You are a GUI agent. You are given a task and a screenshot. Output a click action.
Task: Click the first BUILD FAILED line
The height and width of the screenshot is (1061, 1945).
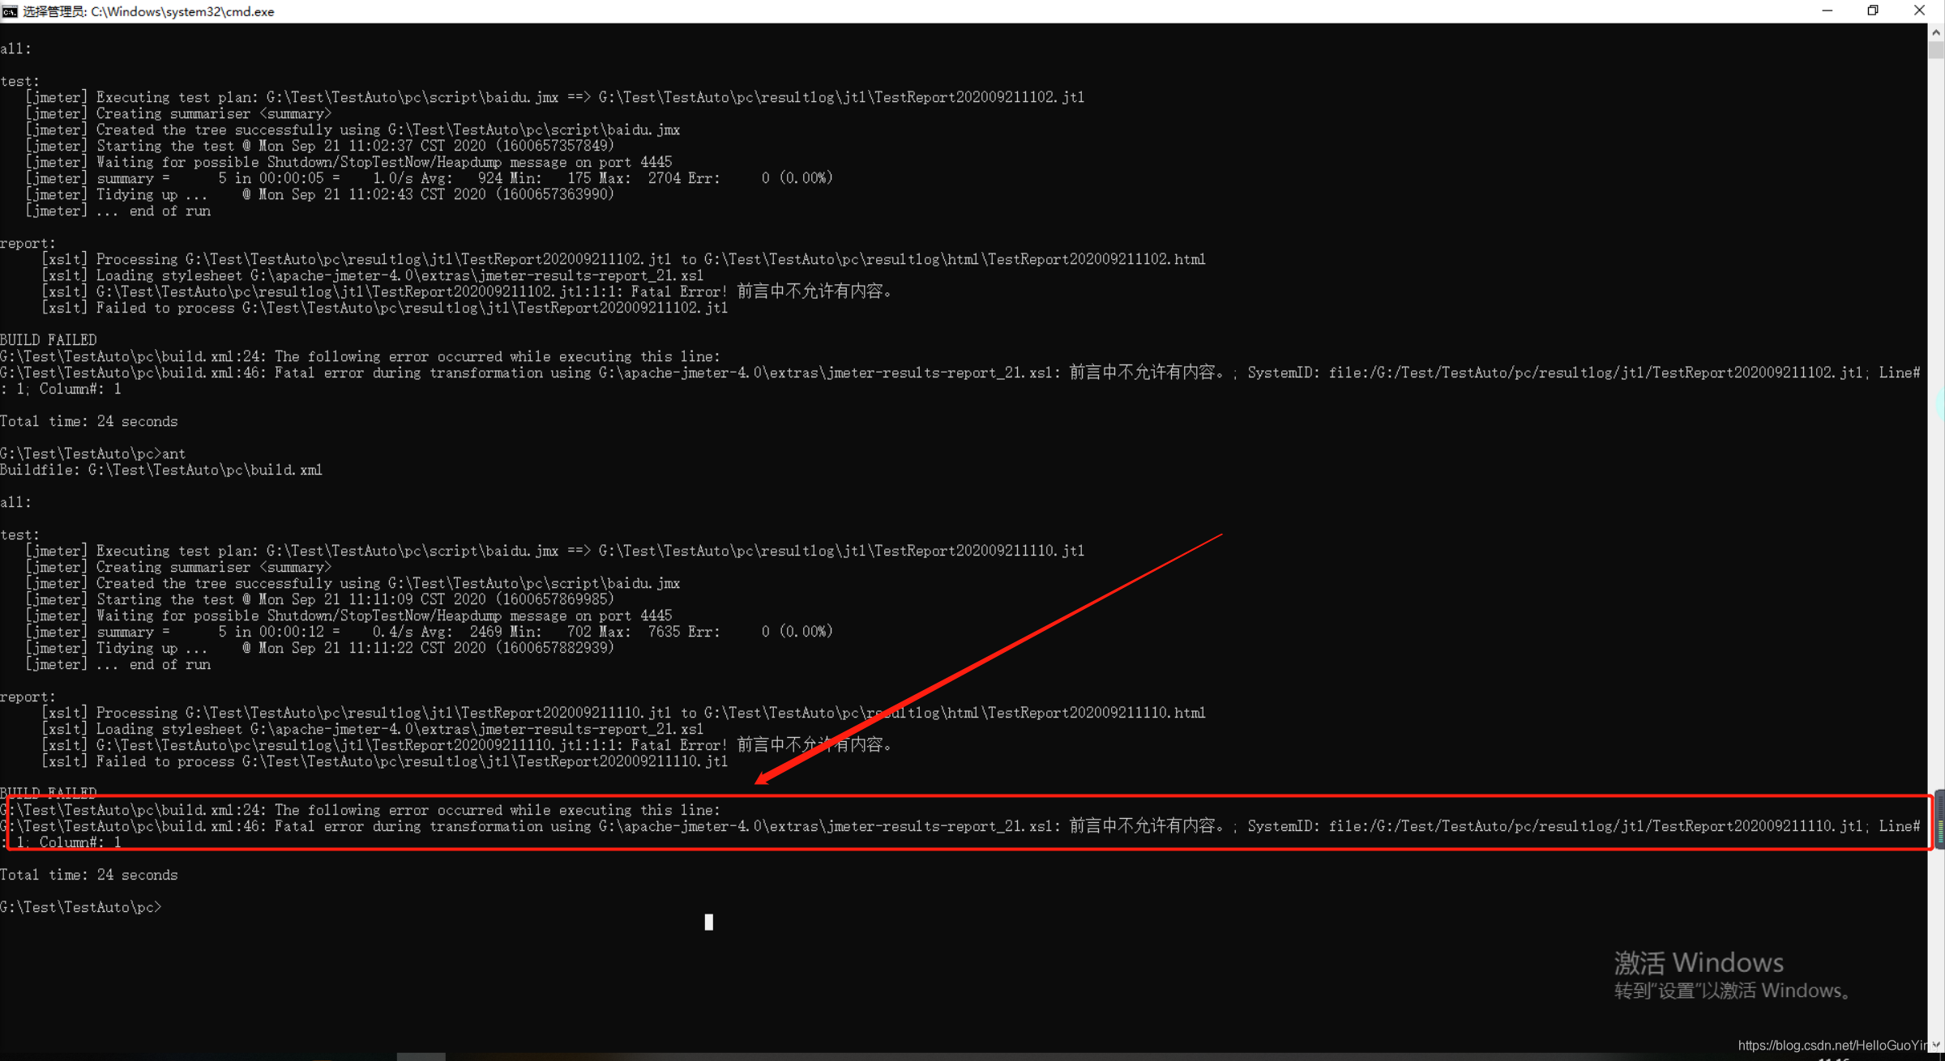pyautogui.click(x=49, y=340)
